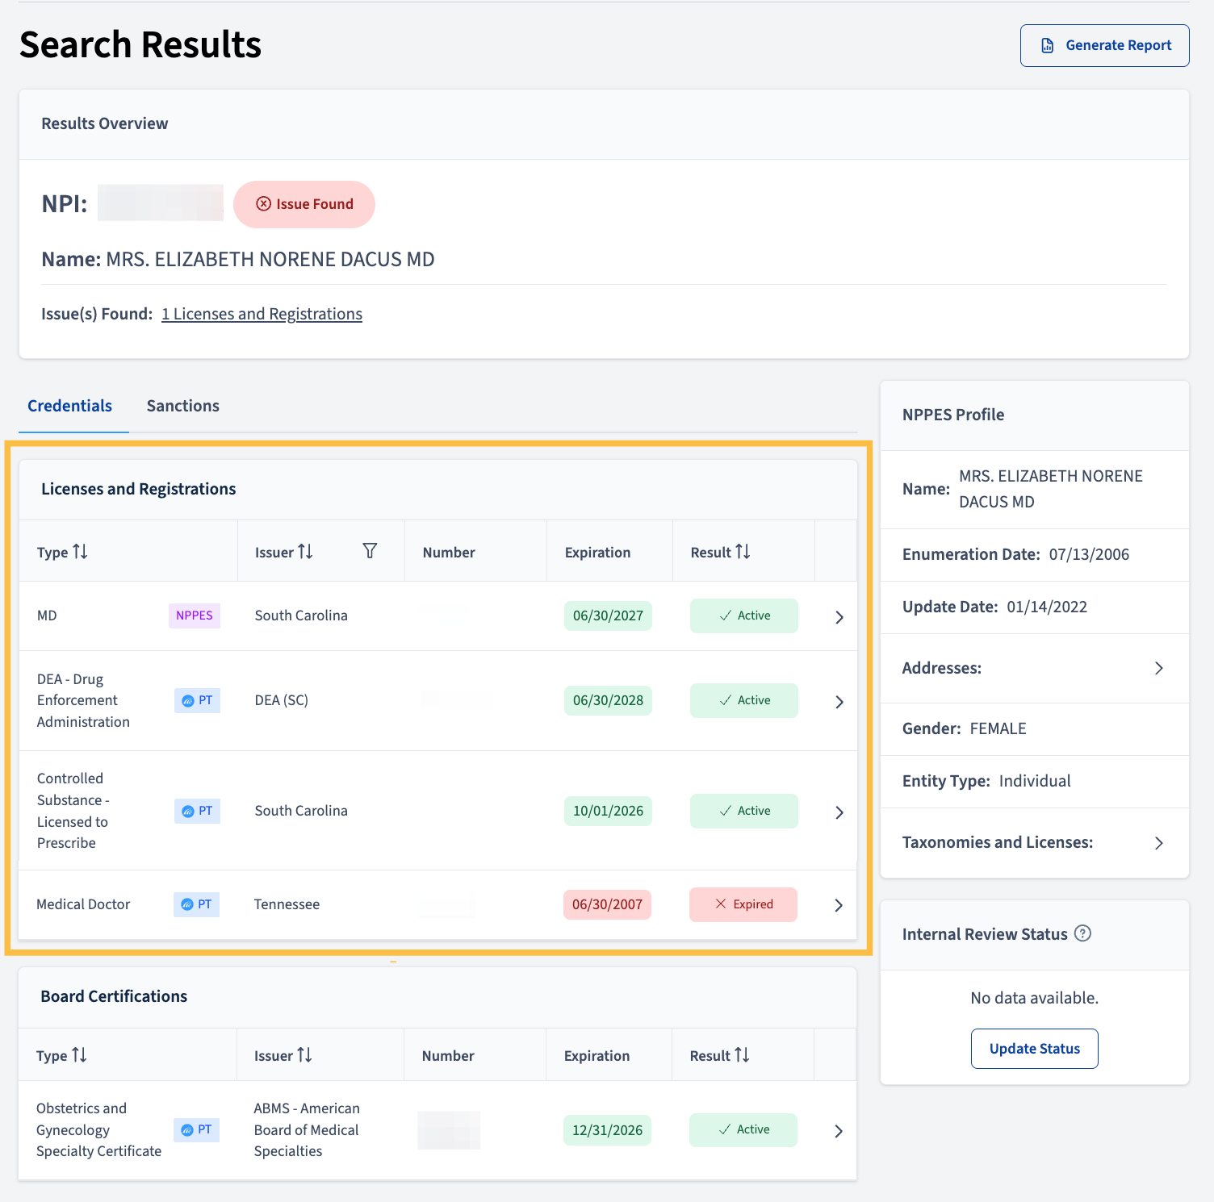Image resolution: width=1214 pixels, height=1202 pixels.
Task: Click the PT badge on Controlled Substance row
Action: point(197,811)
